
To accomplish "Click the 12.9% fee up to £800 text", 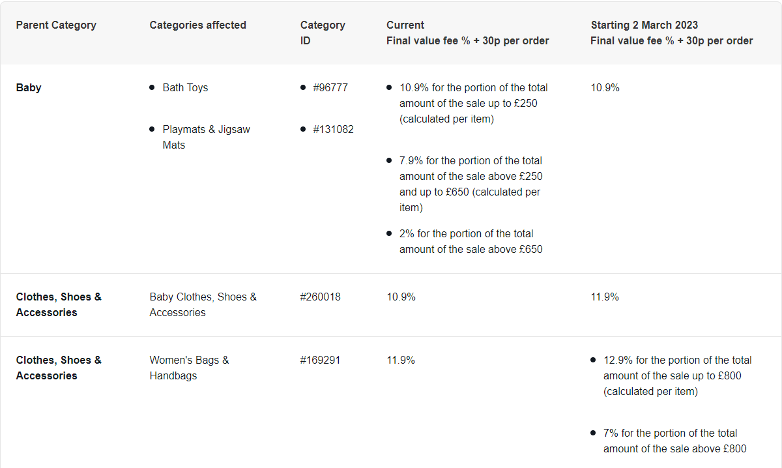I will 677,375.
